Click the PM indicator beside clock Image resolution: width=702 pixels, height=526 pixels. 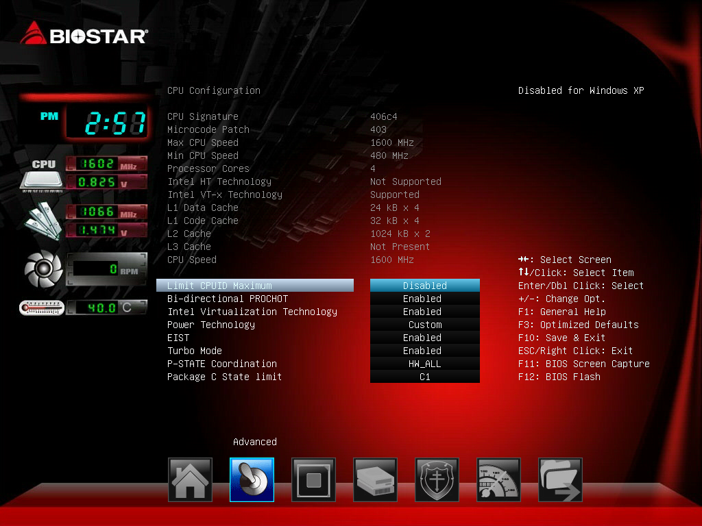[49, 116]
